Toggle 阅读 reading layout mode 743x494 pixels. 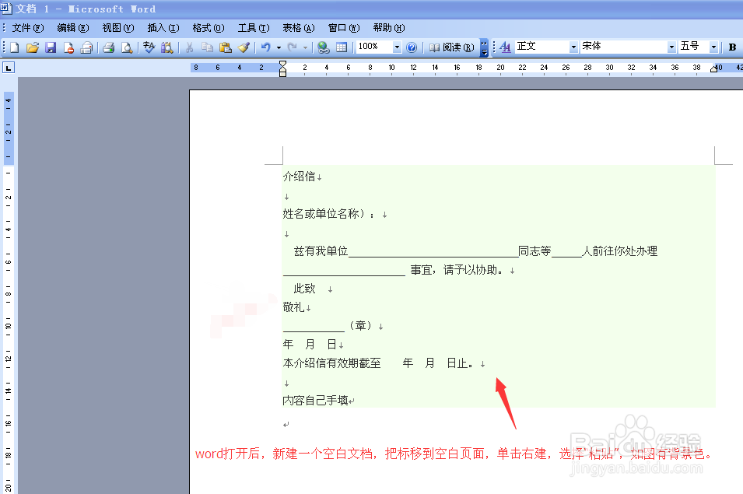coord(454,47)
